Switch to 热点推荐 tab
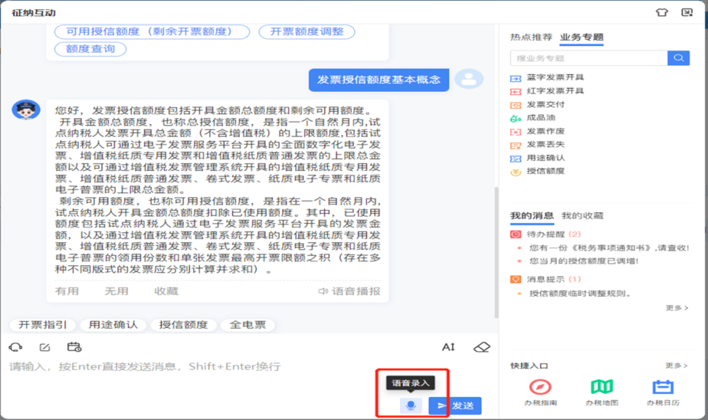This screenshot has width=708, height=420. tap(531, 37)
